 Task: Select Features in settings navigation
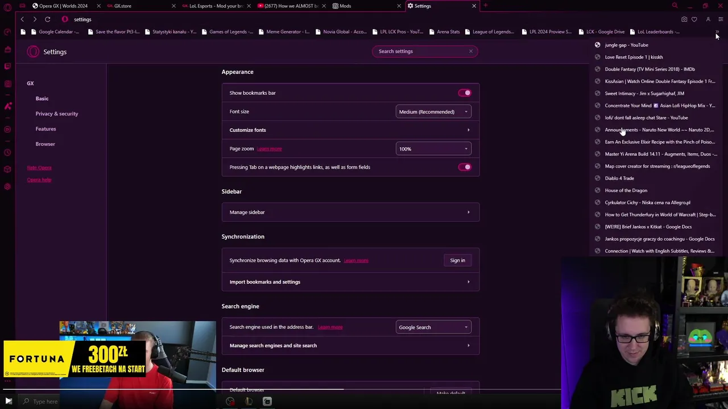point(45,129)
